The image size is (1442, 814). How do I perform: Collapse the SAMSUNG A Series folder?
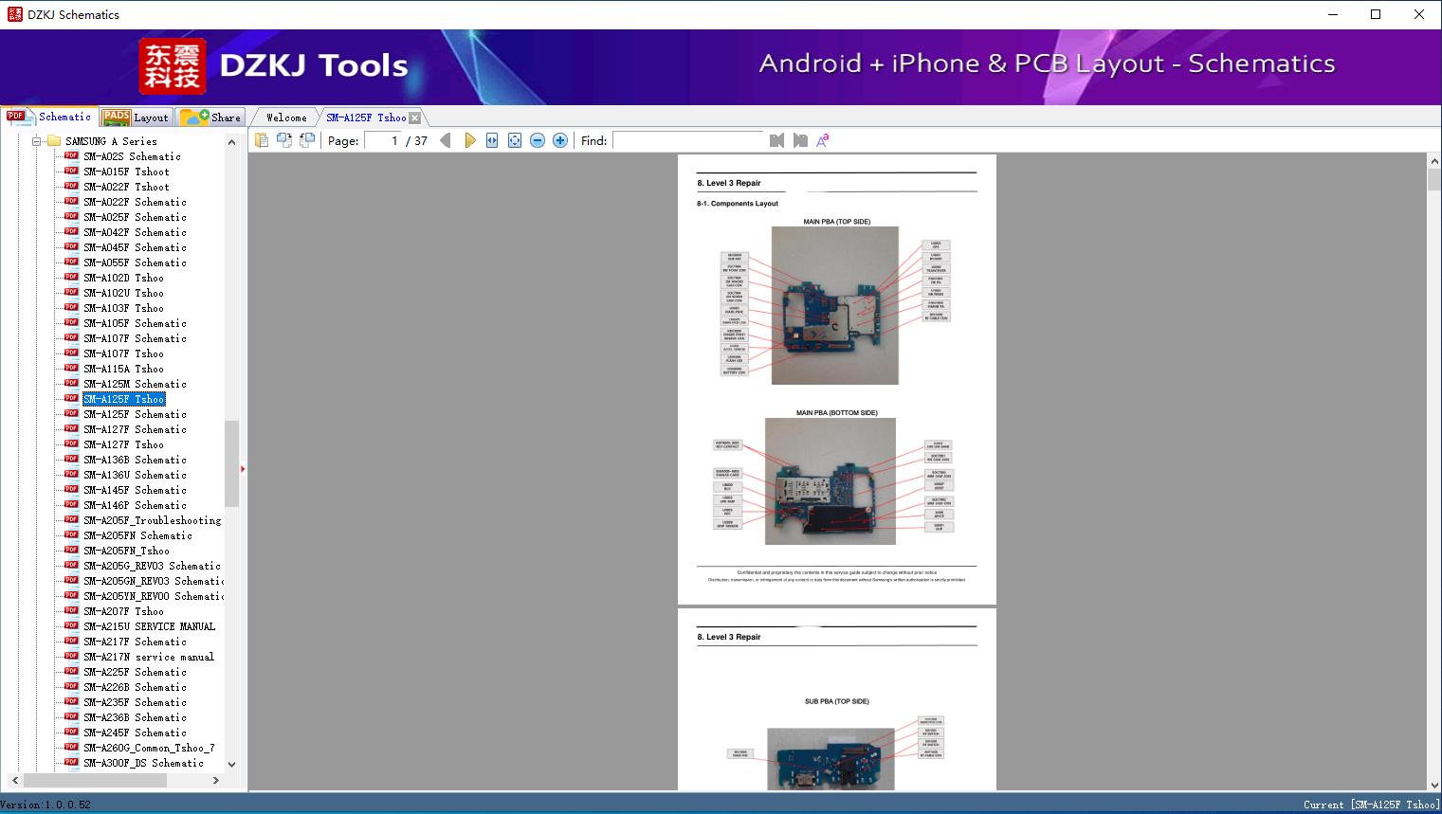click(x=37, y=141)
